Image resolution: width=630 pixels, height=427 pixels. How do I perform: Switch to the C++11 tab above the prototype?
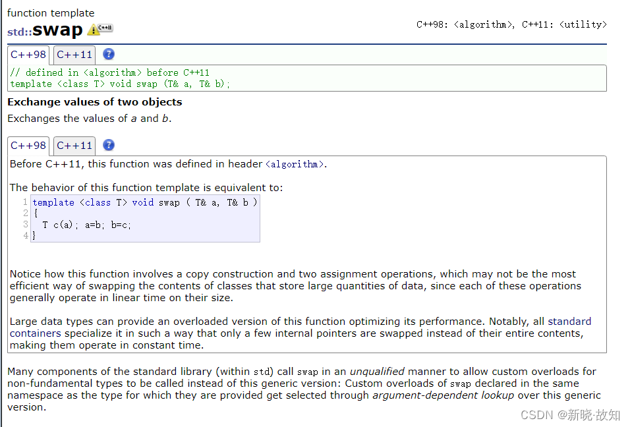(74, 55)
